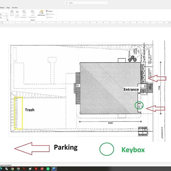Open the first Chrome taskbar icon

12,169
